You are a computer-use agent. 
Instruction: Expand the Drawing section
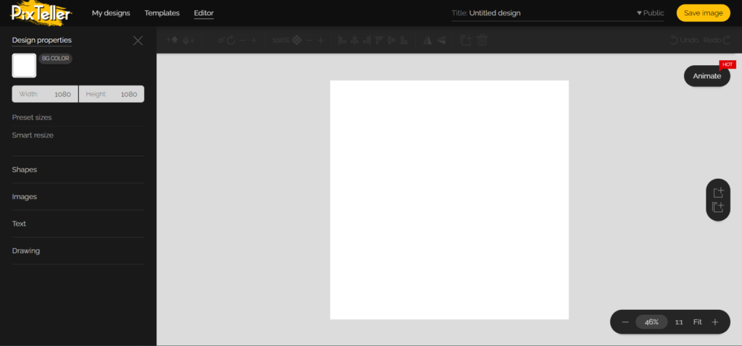tap(26, 251)
